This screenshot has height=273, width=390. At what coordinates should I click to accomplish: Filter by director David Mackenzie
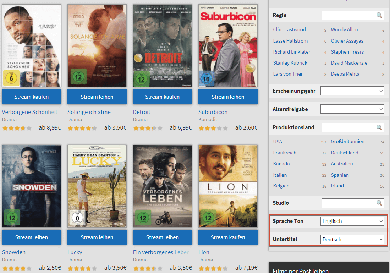(349, 63)
